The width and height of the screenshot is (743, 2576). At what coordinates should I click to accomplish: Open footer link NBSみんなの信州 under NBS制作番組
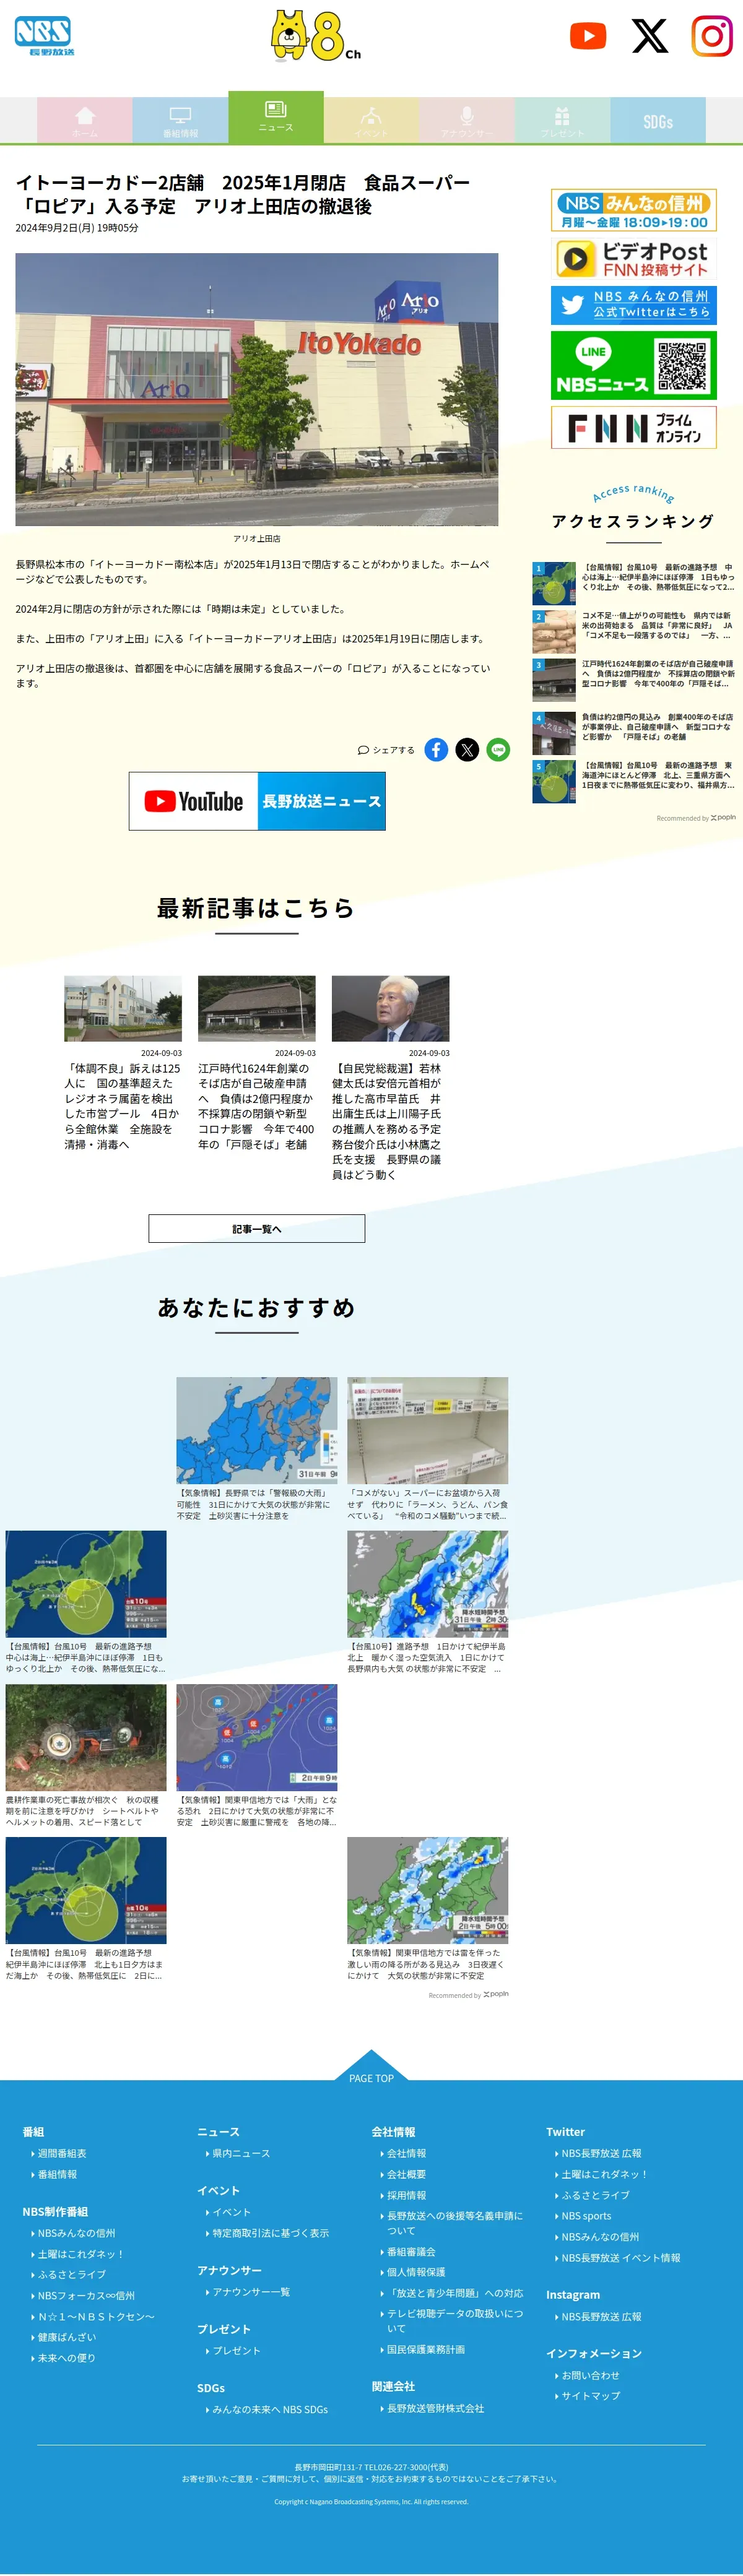click(76, 2232)
